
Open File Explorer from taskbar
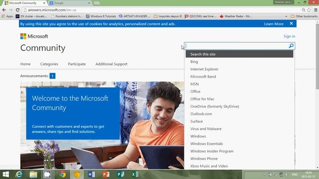(x=33, y=175)
